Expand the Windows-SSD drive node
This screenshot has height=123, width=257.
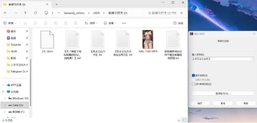[5, 98]
